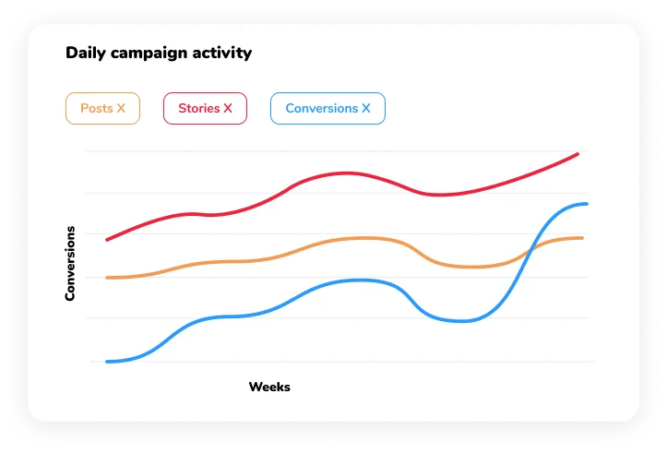Select the orange Posts chip label

[x=96, y=109]
